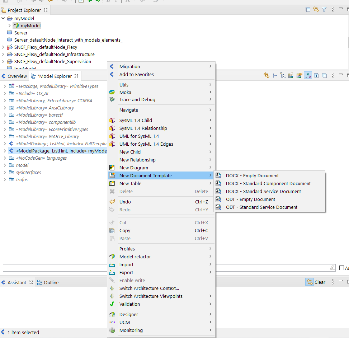Open the New Table submenu
Viewport: 349px width, 338px height.
[161, 183]
